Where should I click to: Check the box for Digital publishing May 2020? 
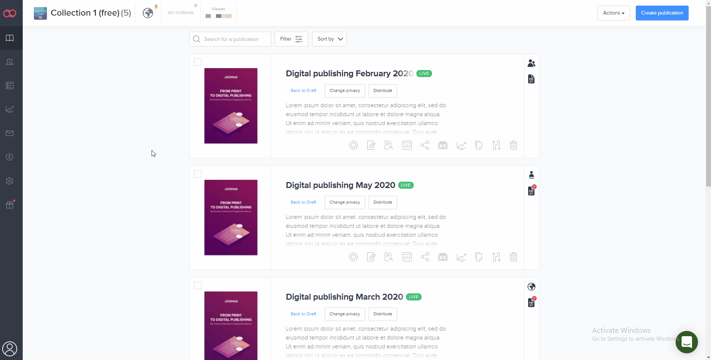pos(198,174)
